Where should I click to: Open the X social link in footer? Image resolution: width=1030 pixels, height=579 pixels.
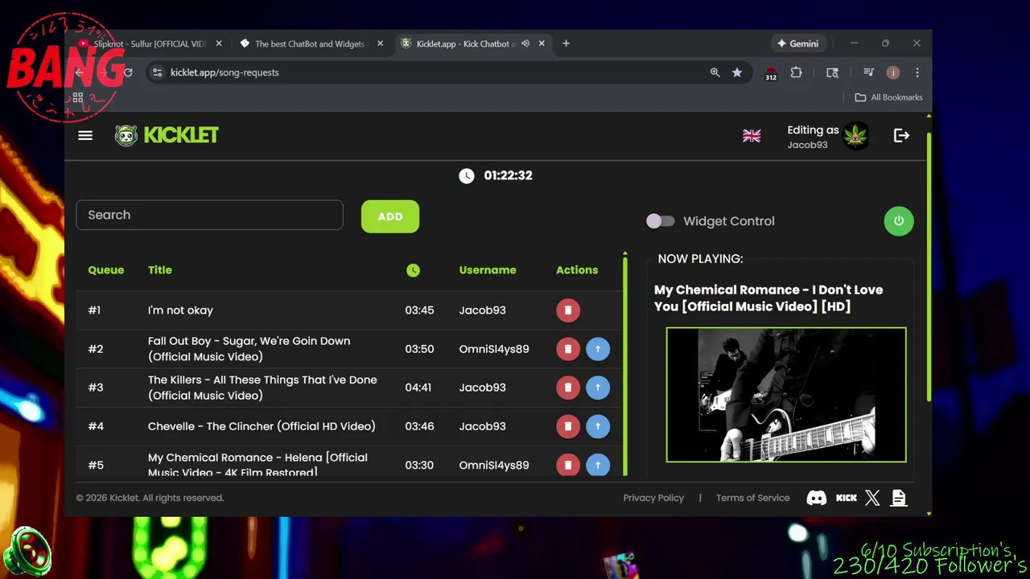(872, 498)
